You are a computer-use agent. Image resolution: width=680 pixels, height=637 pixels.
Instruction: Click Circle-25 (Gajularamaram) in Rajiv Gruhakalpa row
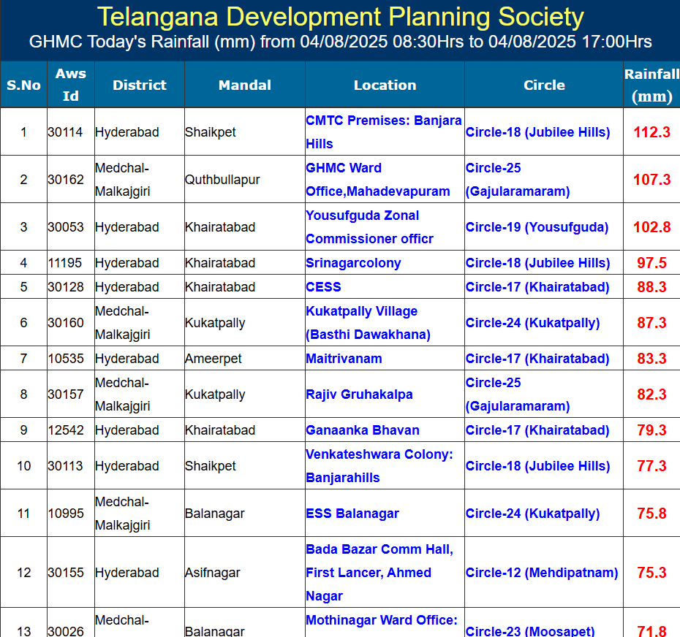point(518,394)
